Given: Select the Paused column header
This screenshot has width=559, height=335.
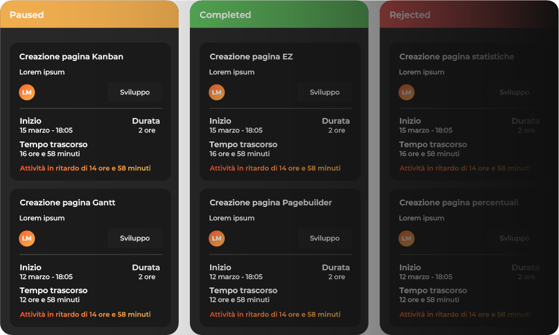Looking at the screenshot, I should 89,15.
